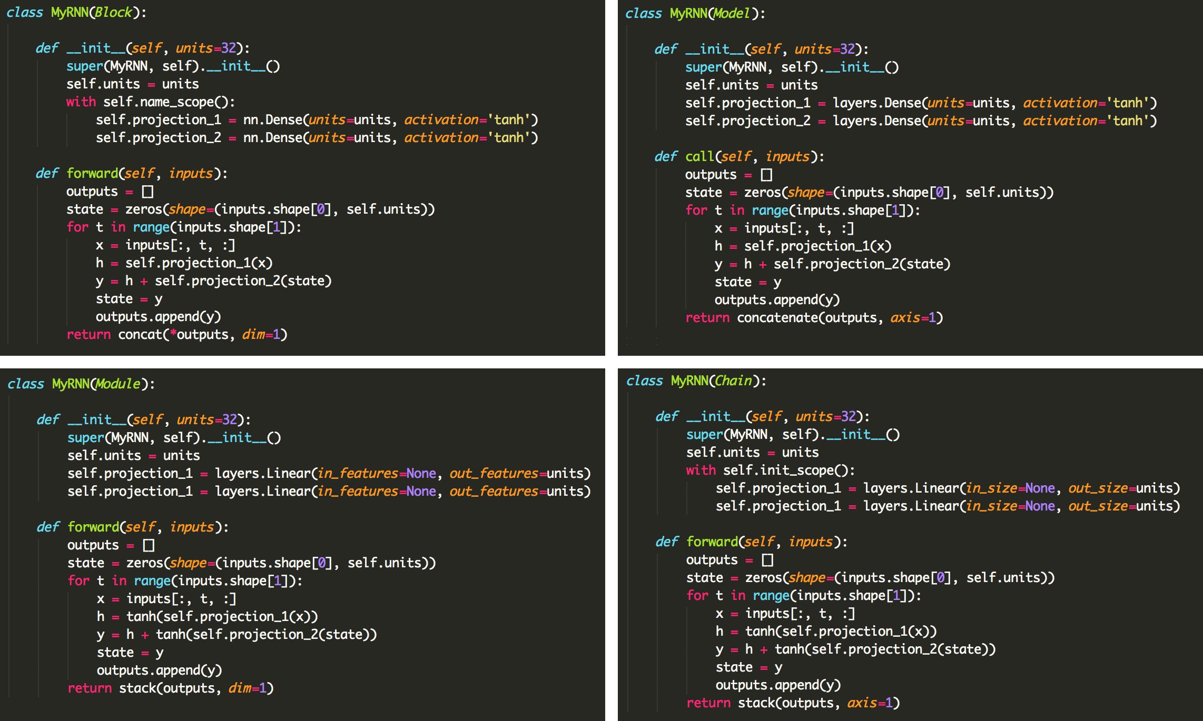
Task: Click 'return stack(outputs, axis=1)' line
Action: [x=793, y=703]
